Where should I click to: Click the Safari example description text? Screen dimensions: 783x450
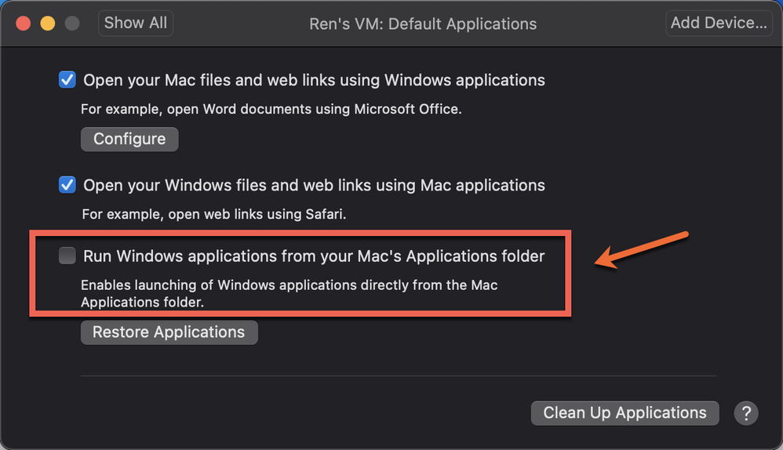pos(214,213)
